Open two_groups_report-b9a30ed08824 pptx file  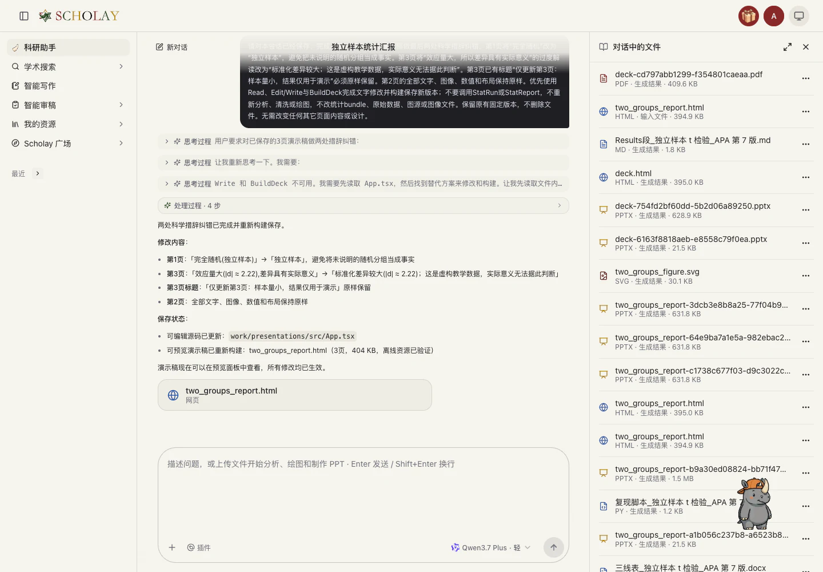(x=697, y=473)
